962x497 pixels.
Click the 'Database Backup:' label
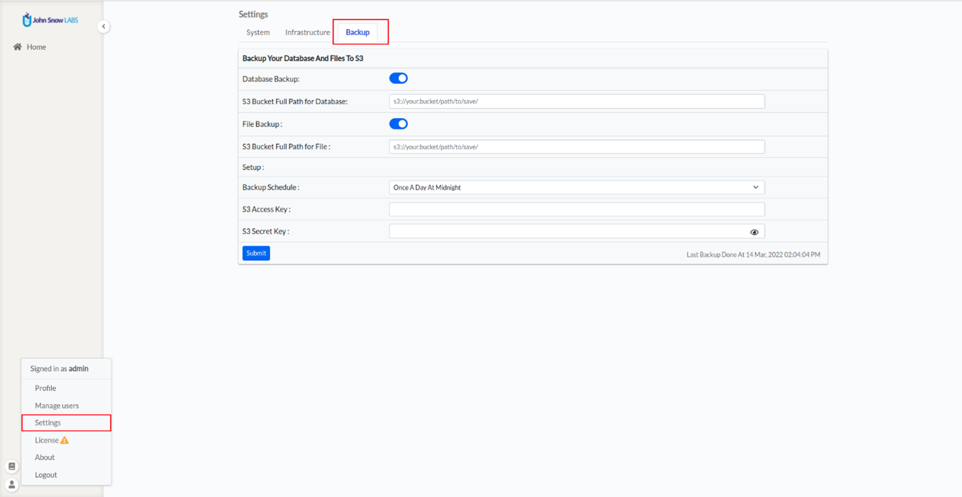point(270,79)
